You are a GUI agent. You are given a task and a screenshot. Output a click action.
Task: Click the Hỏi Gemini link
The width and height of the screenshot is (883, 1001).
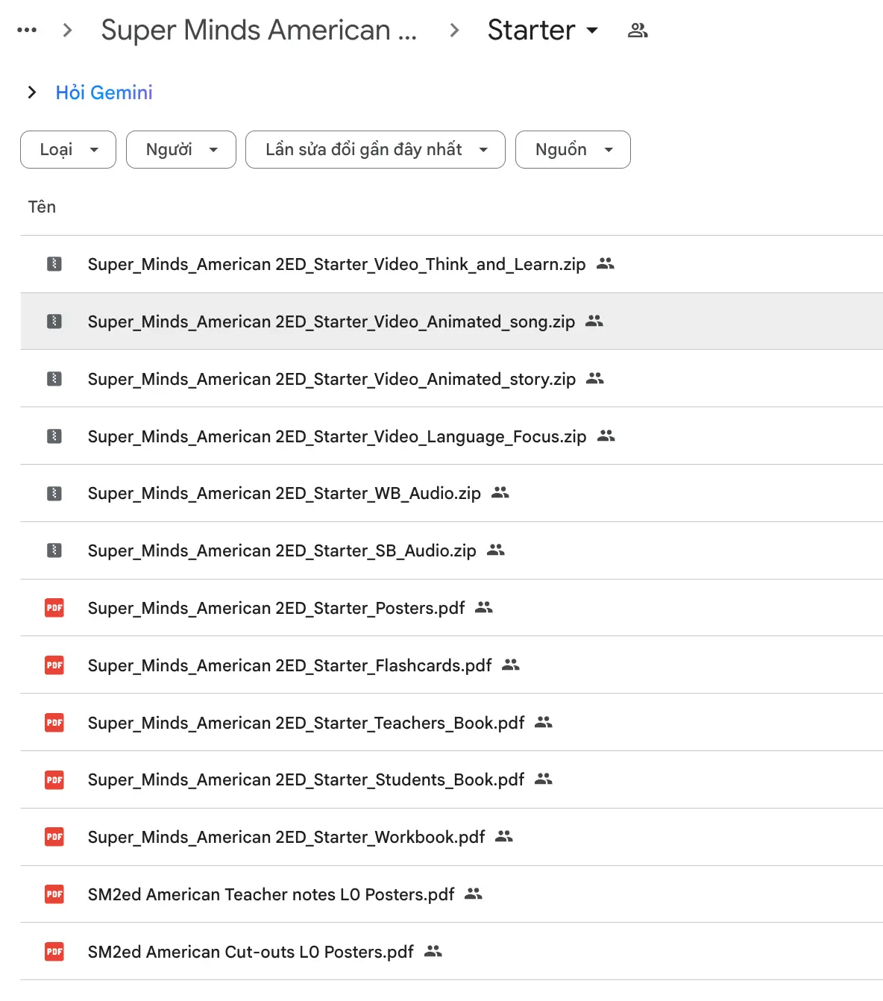click(104, 92)
